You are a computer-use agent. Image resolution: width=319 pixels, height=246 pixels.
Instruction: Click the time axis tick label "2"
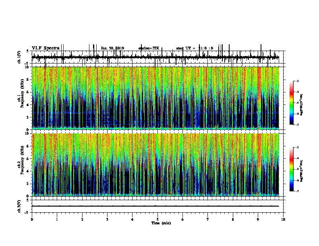(82, 219)
